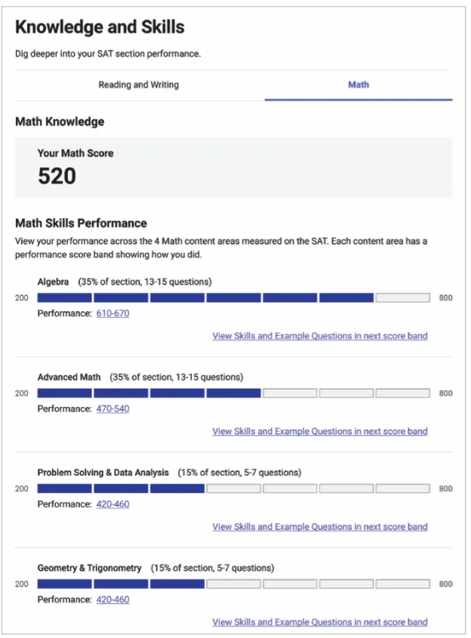Click the Math Knowledge section heading
The width and height of the screenshot is (471, 638).
point(60,122)
